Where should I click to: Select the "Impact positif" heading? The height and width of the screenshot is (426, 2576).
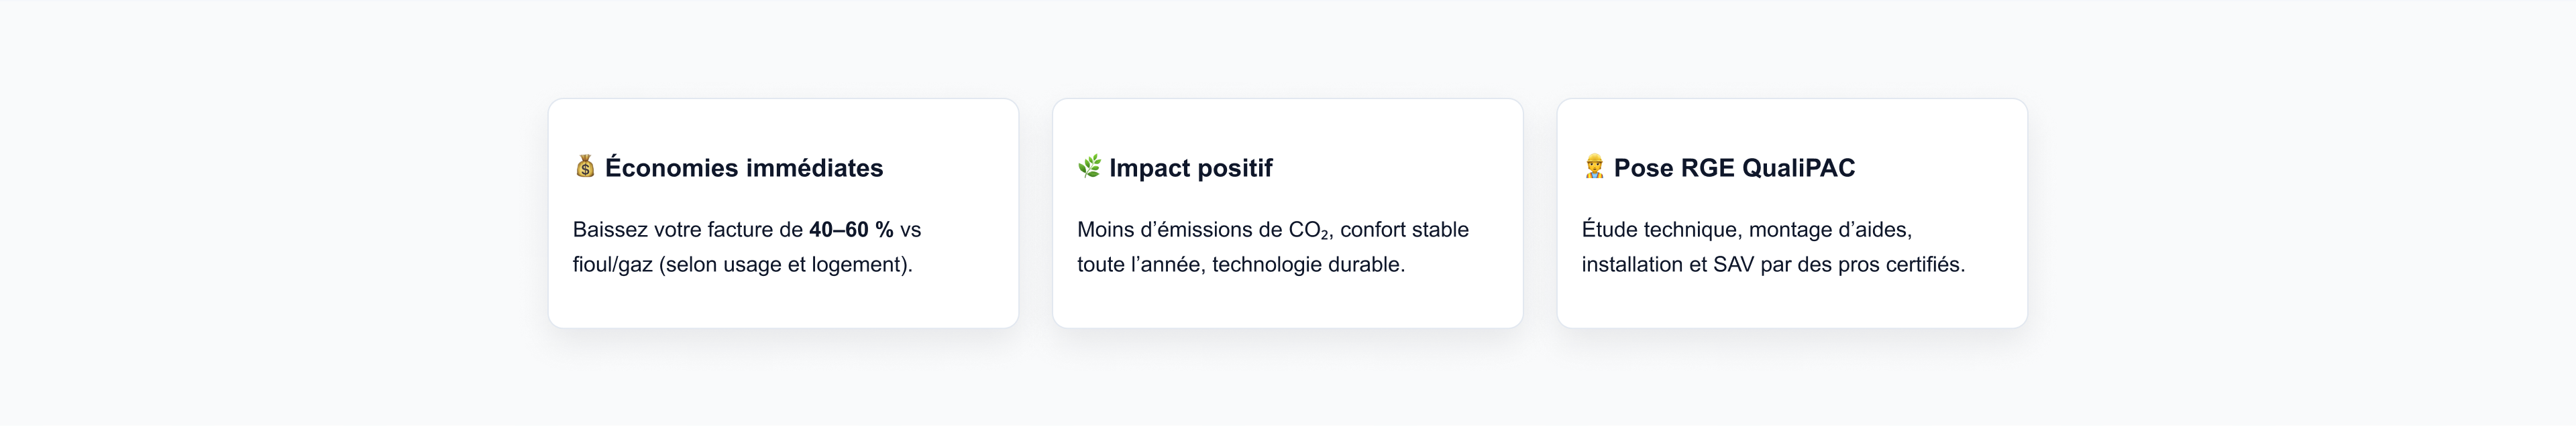[x=1190, y=167]
